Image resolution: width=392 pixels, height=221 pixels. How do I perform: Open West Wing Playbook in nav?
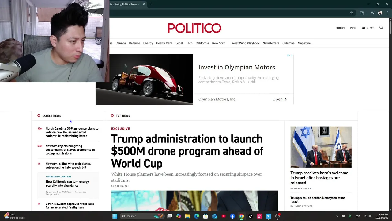pyautogui.click(x=245, y=43)
